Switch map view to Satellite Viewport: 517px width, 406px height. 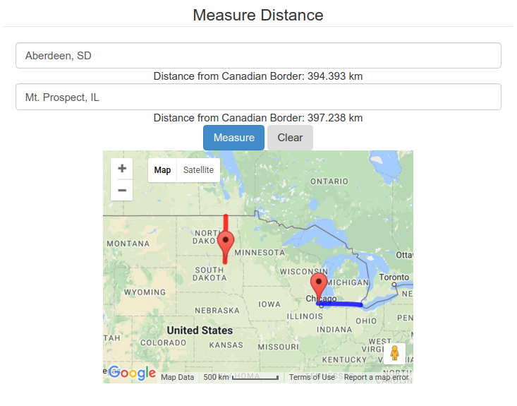[x=198, y=170]
